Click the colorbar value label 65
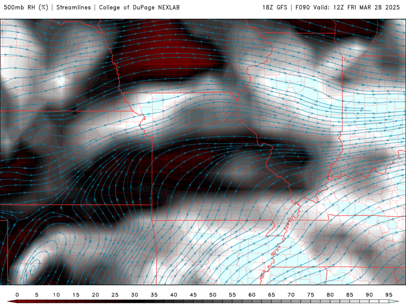This screenshot has width=406, height=304. click(x=272, y=295)
